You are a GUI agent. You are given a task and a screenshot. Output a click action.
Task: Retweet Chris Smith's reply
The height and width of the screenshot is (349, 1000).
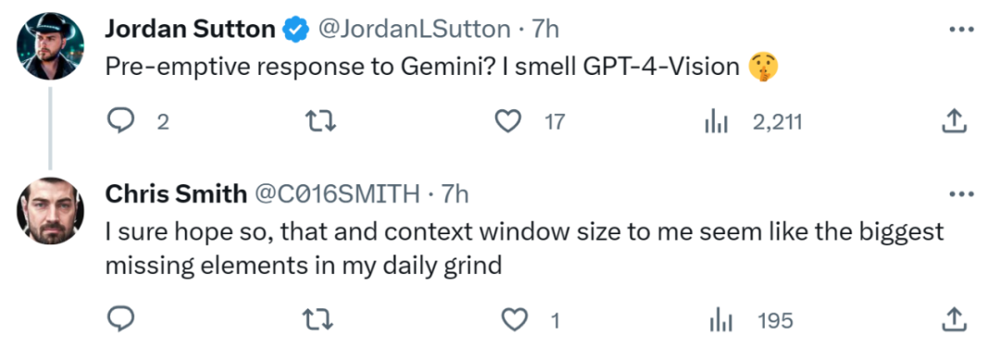click(x=321, y=318)
